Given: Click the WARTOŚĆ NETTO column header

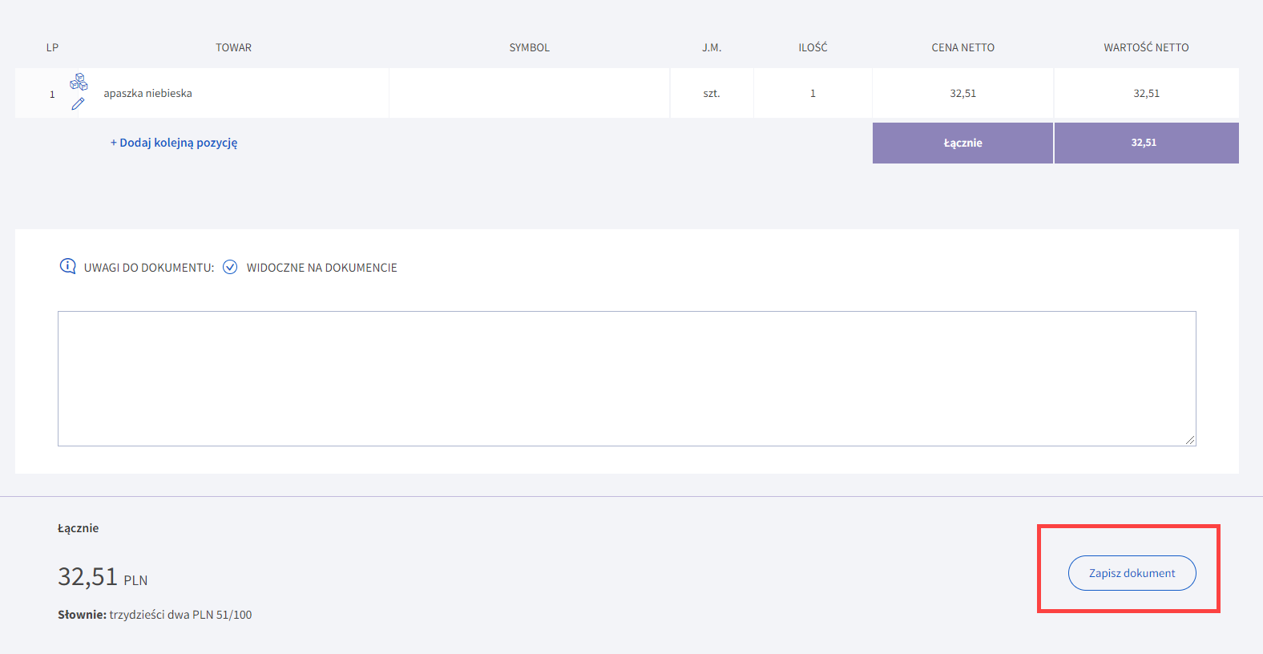Looking at the screenshot, I should pyautogui.click(x=1146, y=48).
